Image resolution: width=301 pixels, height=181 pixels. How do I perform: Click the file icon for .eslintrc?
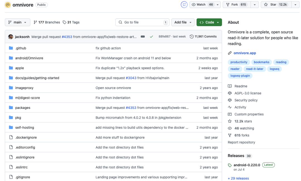[11, 167]
